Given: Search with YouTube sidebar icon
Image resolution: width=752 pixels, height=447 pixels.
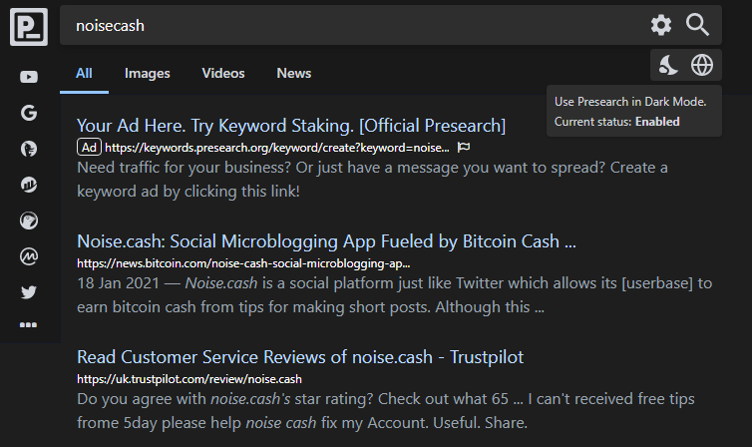Looking at the screenshot, I should pos(29,77).
